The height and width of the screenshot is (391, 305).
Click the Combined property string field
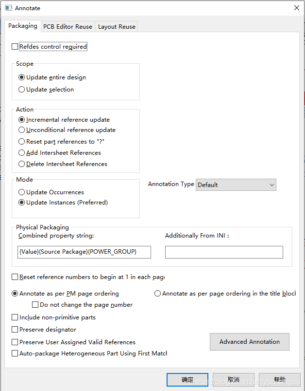point(84,252)
